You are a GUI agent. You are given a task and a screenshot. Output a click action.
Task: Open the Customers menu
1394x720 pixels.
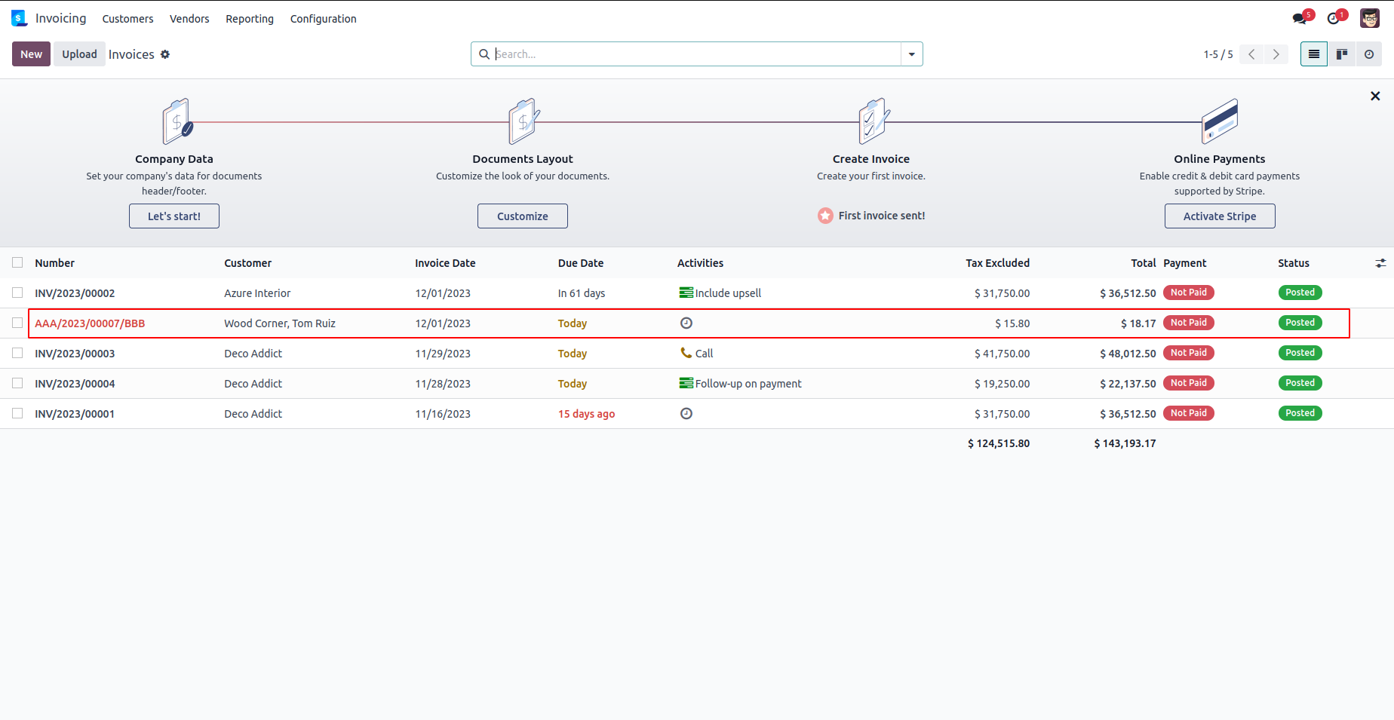pos(127,19)
